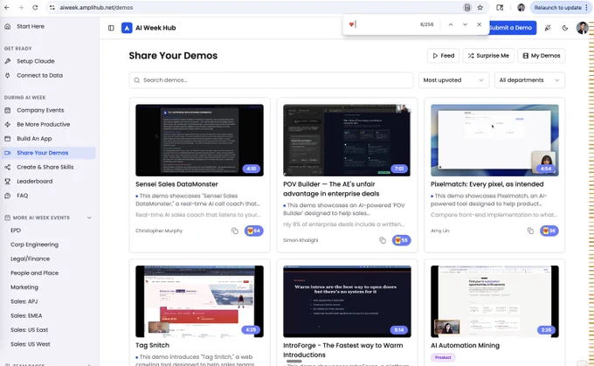Play IntroForge video thumbnail

(x=347, y=301)
